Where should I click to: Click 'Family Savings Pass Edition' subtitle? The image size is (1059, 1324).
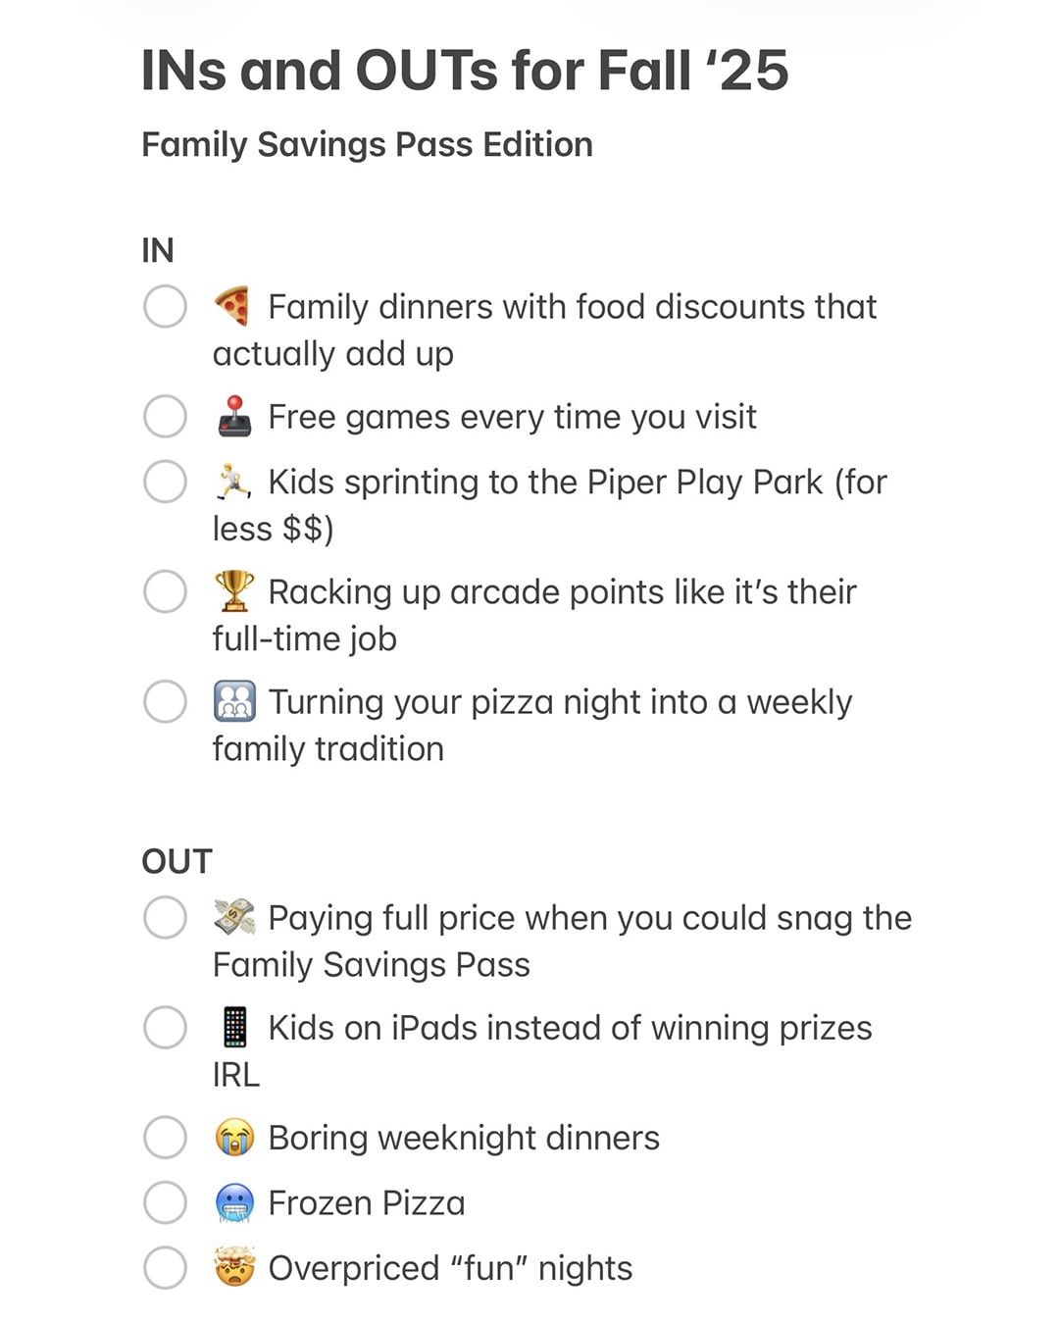[x=367, y=145]
